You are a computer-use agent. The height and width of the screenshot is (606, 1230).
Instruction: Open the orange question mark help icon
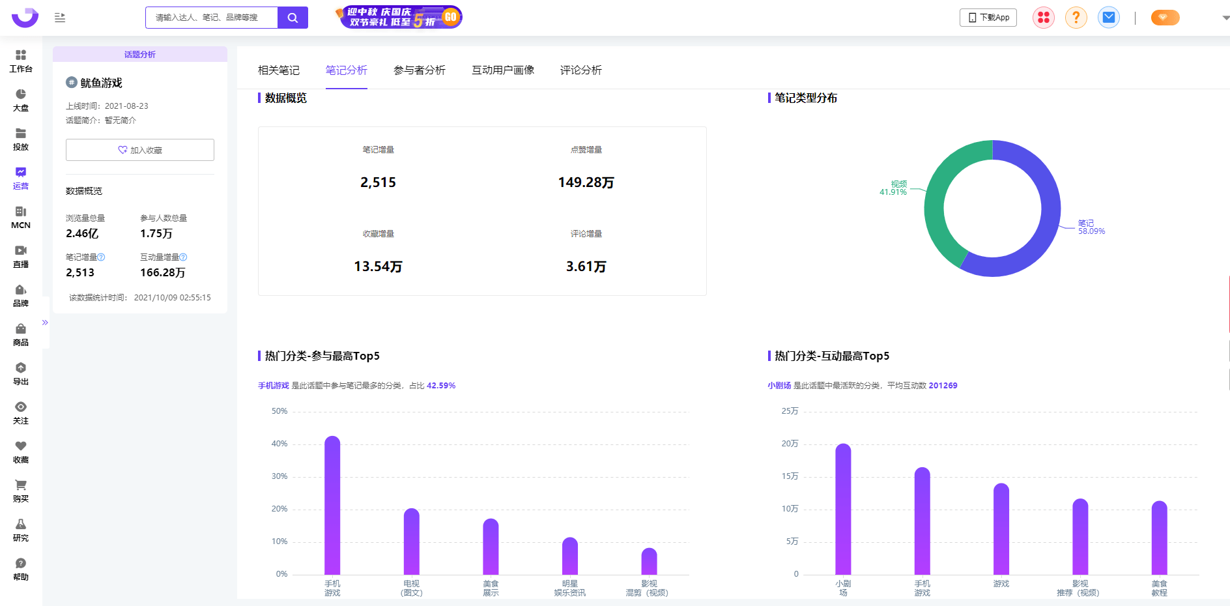[x=1076, y=18]
